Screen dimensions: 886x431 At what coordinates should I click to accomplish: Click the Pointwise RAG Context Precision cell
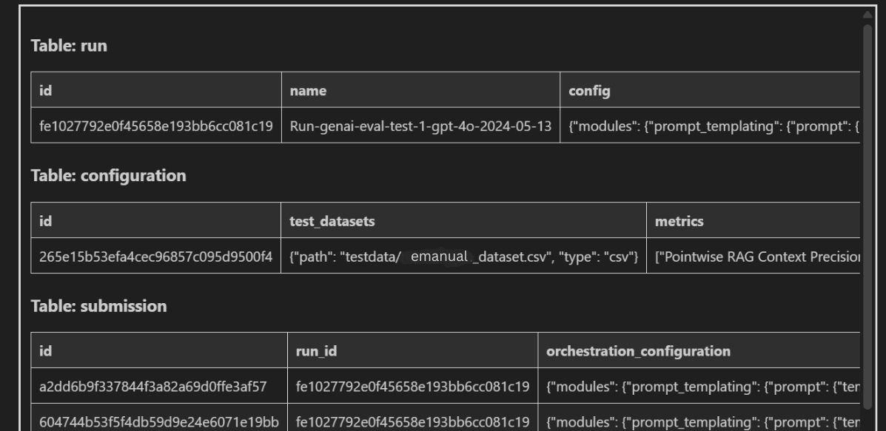click(x=754, y=256)
